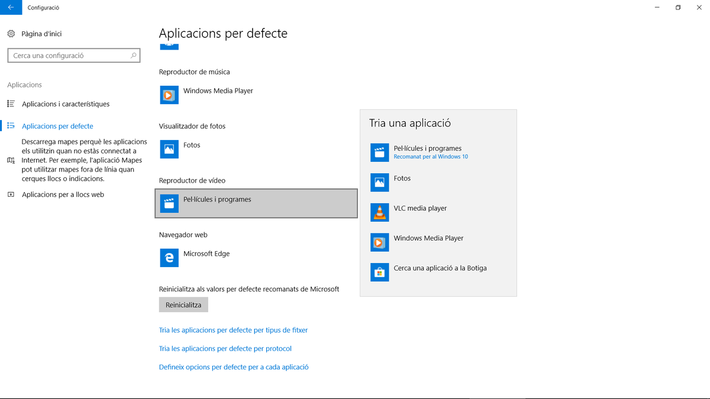Click the Fotos icon under Visualitzador de fotos

169,149
